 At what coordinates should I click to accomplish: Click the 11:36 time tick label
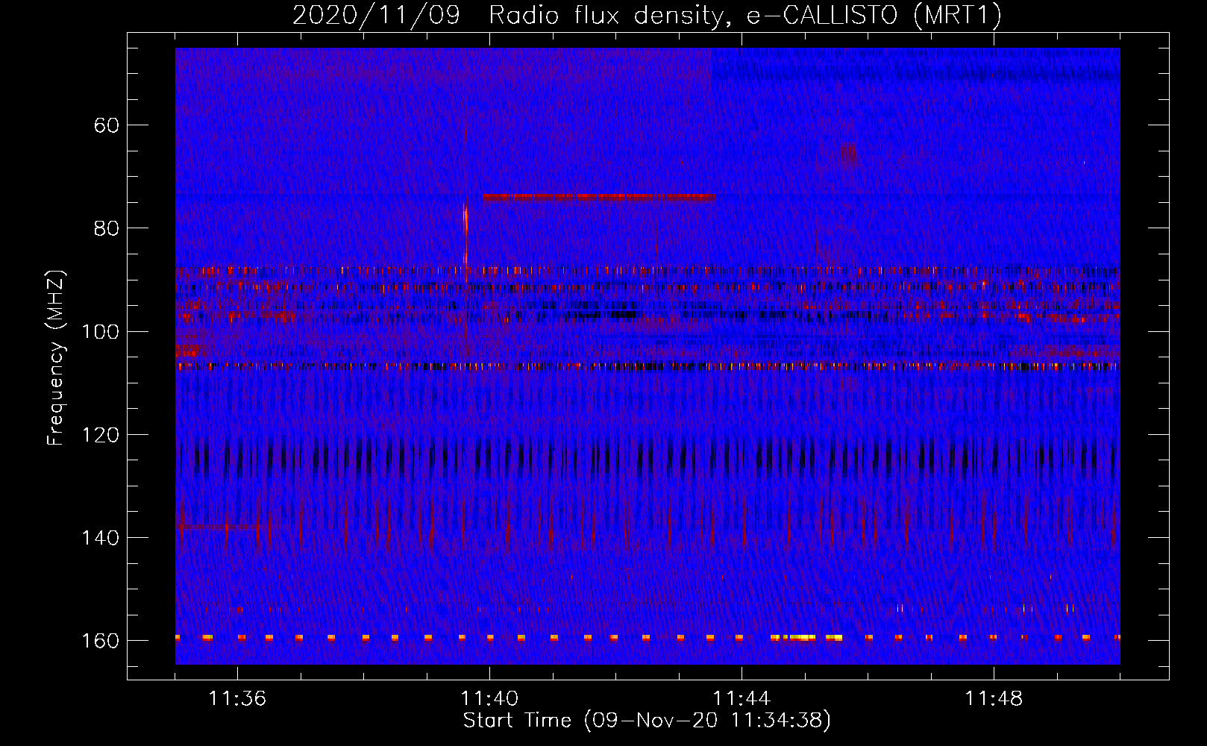click(237, 699)
